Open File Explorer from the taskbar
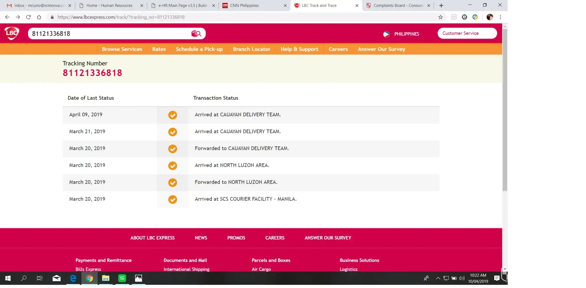Image resolution: width=586 pixels, height=288 pixels. pyautogui.click(x=105, y=278)
